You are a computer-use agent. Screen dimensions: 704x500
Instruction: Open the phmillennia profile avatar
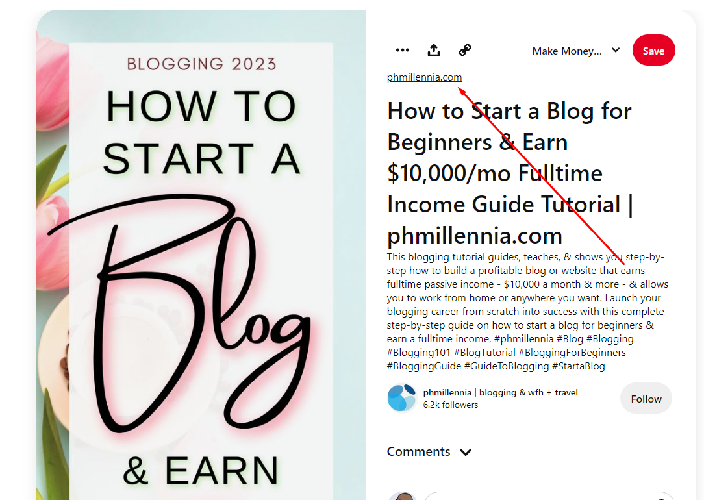402,397
